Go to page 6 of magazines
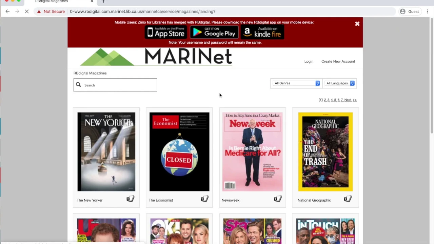Viewport: 434px width, 244px height. click(338, 100)
